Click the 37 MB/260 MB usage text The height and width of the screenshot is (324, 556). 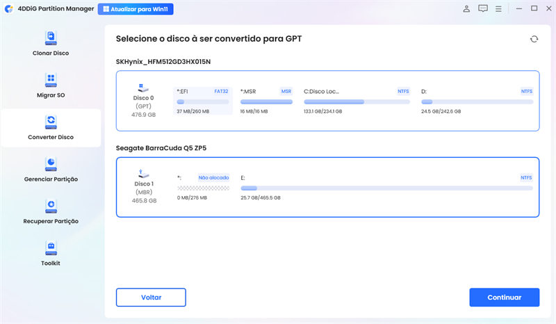click(x=193, y=111)
